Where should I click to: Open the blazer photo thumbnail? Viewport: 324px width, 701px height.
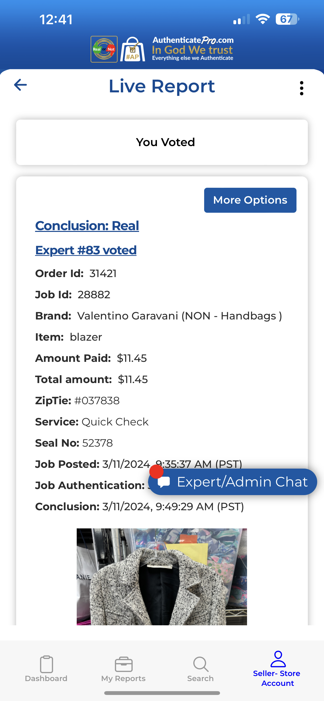[162, 576]
